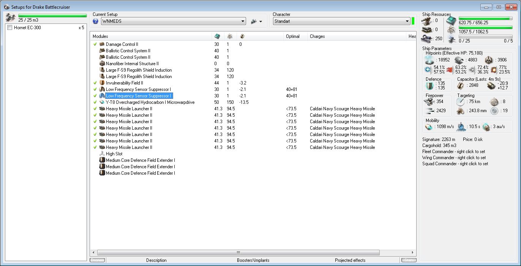Click the powergrid column header icon
Viewport: 521px width, 266px height.
tap(230, 36)
